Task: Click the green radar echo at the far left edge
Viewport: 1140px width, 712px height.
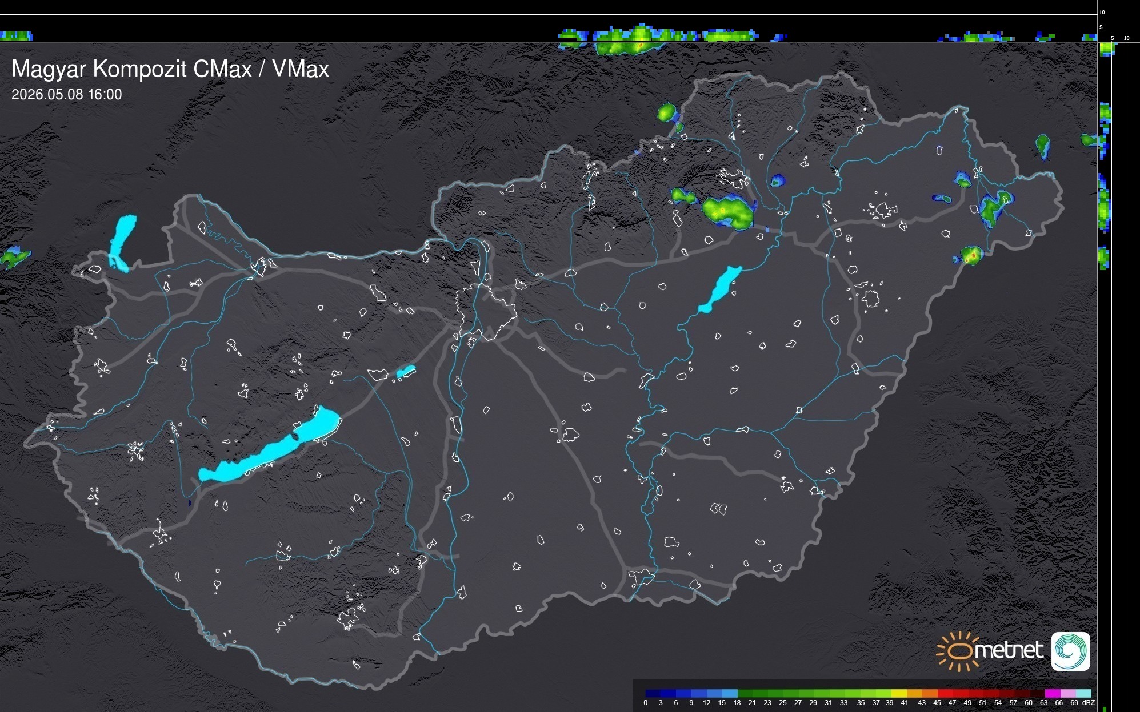Action: coord(14,257)
